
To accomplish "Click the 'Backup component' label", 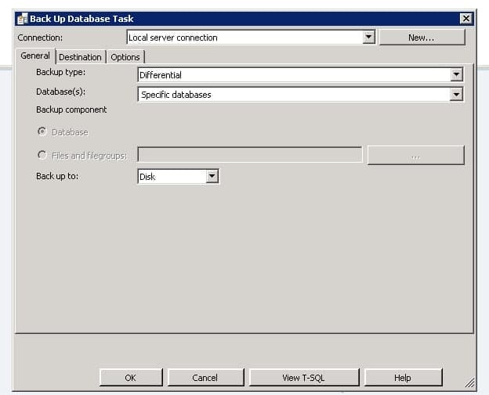I will coord(71,110).
